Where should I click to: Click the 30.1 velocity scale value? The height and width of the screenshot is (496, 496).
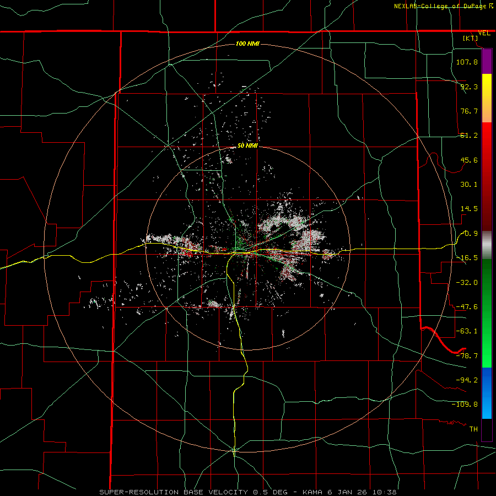click(469, 185)
